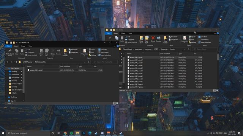Viewport: 243px width, 136px height.
Task: Collapse the ribbon in Assets window
Action: tap(215, 33)
